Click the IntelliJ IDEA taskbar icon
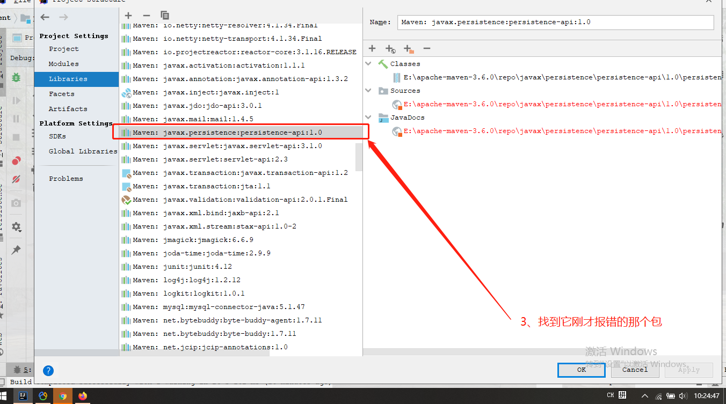This screenshot has height=404, width=726. [x=23, y=396]
